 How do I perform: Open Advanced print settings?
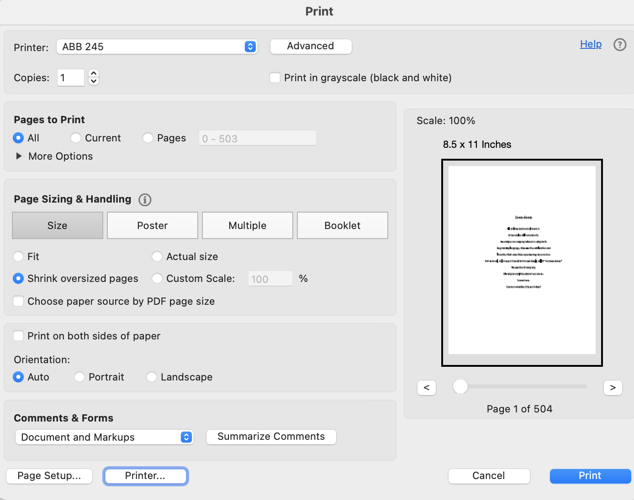click(x=311, y=46)
